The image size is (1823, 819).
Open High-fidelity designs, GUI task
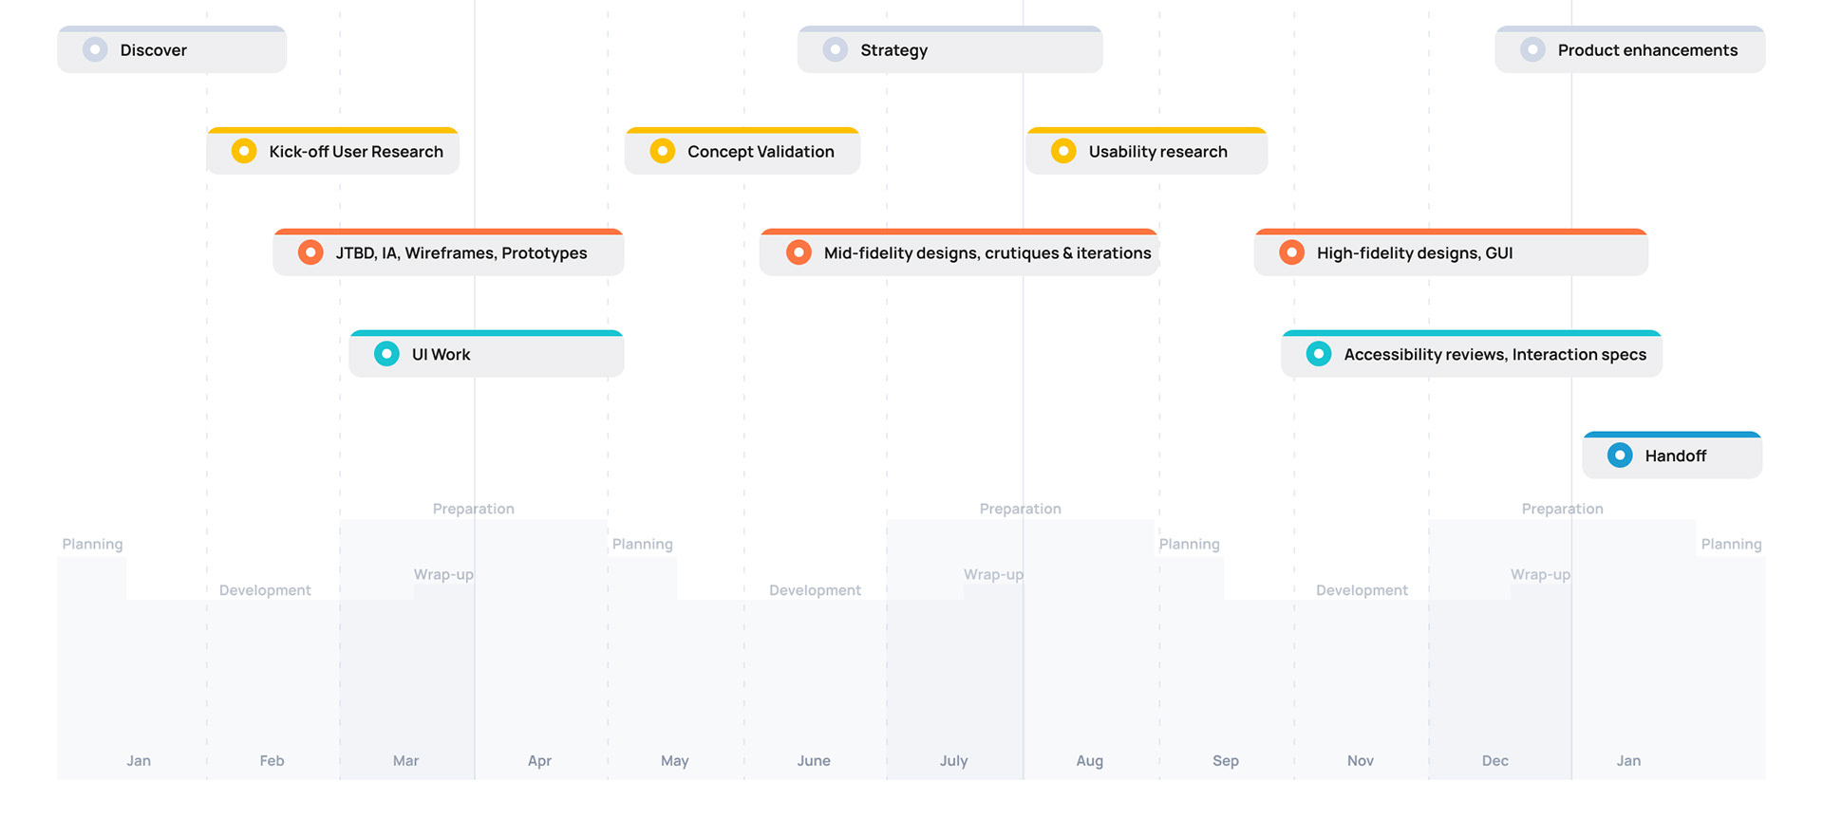(x=1451, y=252)
